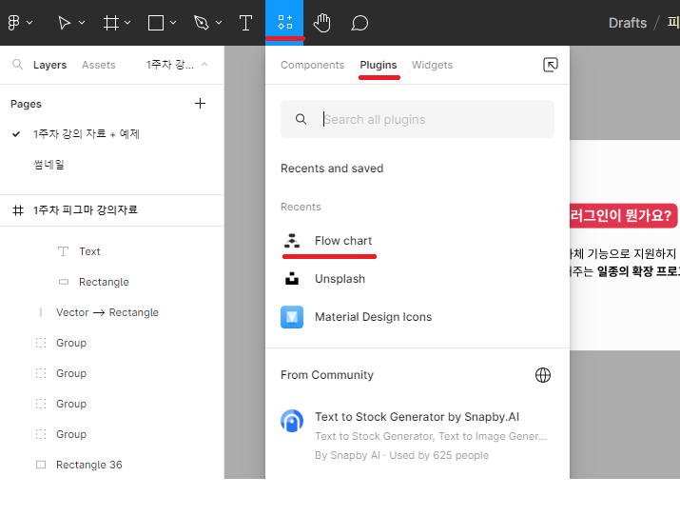The height and width of the screenshot is (516, 680).
Task: Click the Drafts breadcrumb link
Action: click(x=627, y=23)
